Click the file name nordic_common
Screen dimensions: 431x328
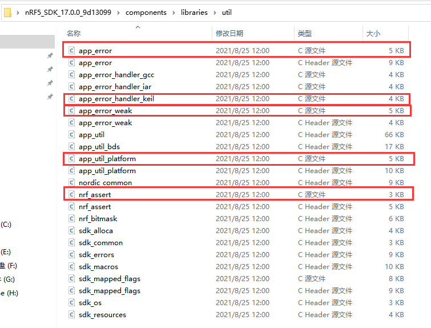[105, 183]
